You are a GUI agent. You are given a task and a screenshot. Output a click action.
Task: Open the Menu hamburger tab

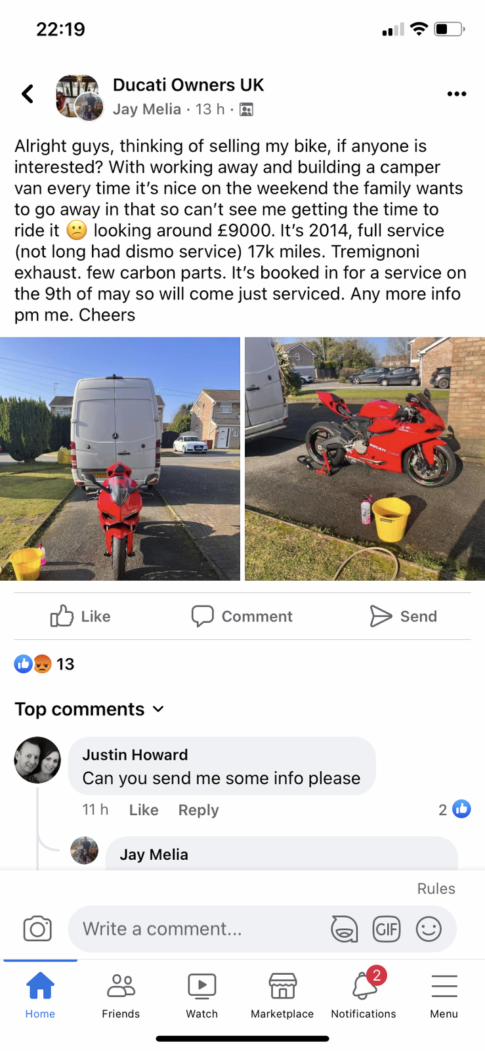pos(444,995)
